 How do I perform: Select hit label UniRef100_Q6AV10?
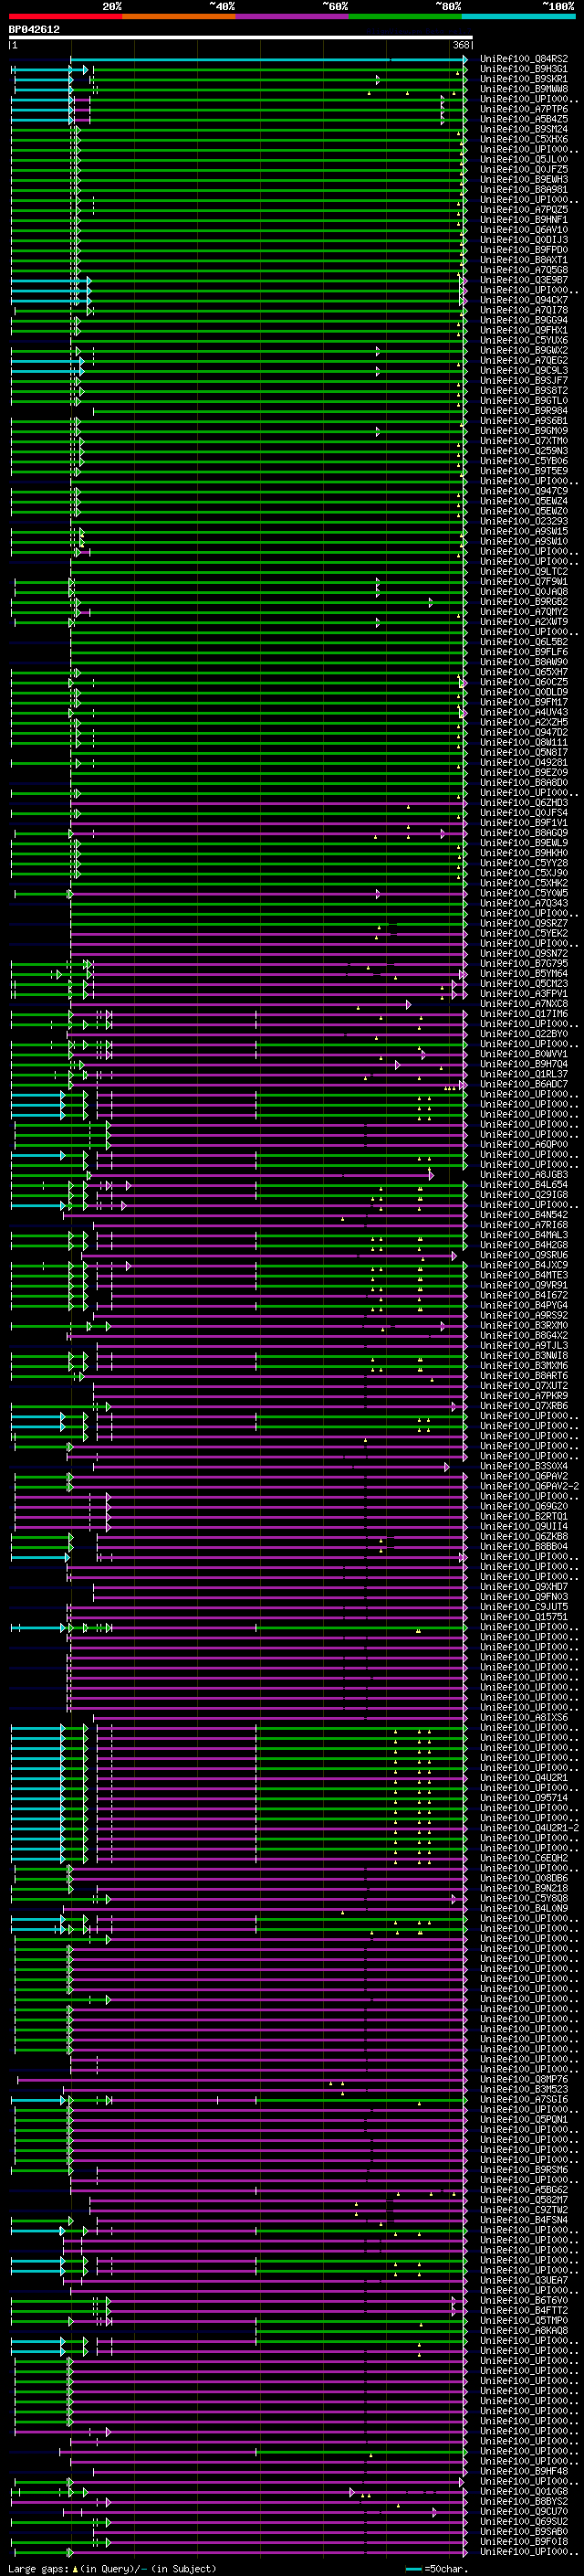[524, 230]
